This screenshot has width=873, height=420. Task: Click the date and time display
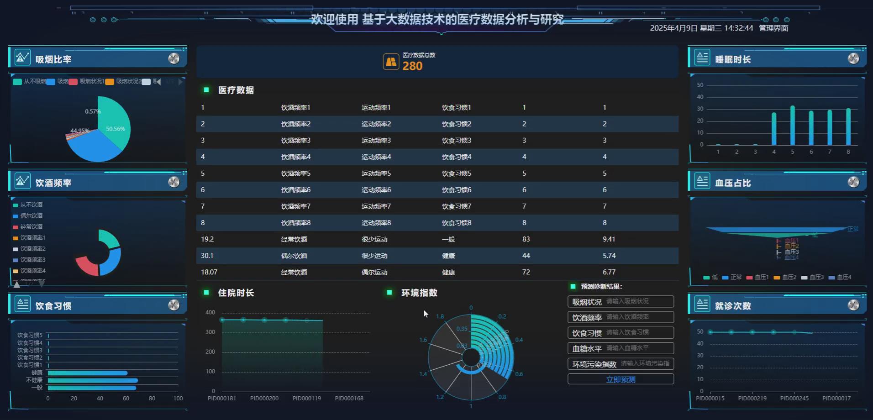point(701,28)
